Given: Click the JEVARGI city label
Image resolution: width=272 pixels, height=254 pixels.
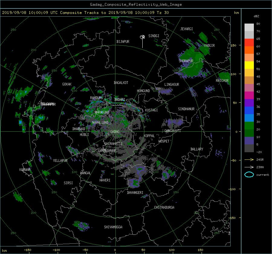Looking at the screenshot, I should [186, 29].
